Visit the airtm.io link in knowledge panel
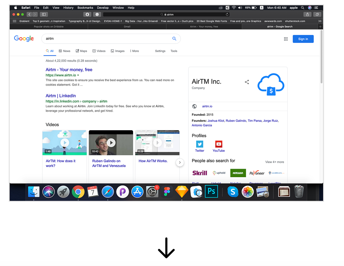344x266 pixels. [207, 106]
